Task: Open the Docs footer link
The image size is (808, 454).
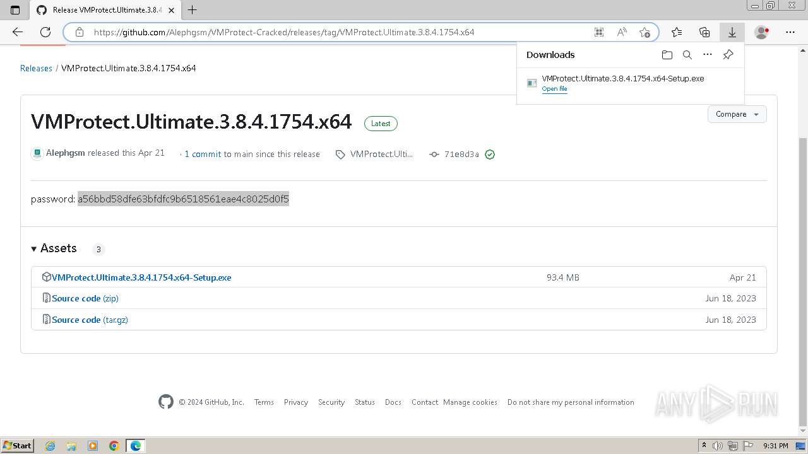Action: click(x=393, y=402)
